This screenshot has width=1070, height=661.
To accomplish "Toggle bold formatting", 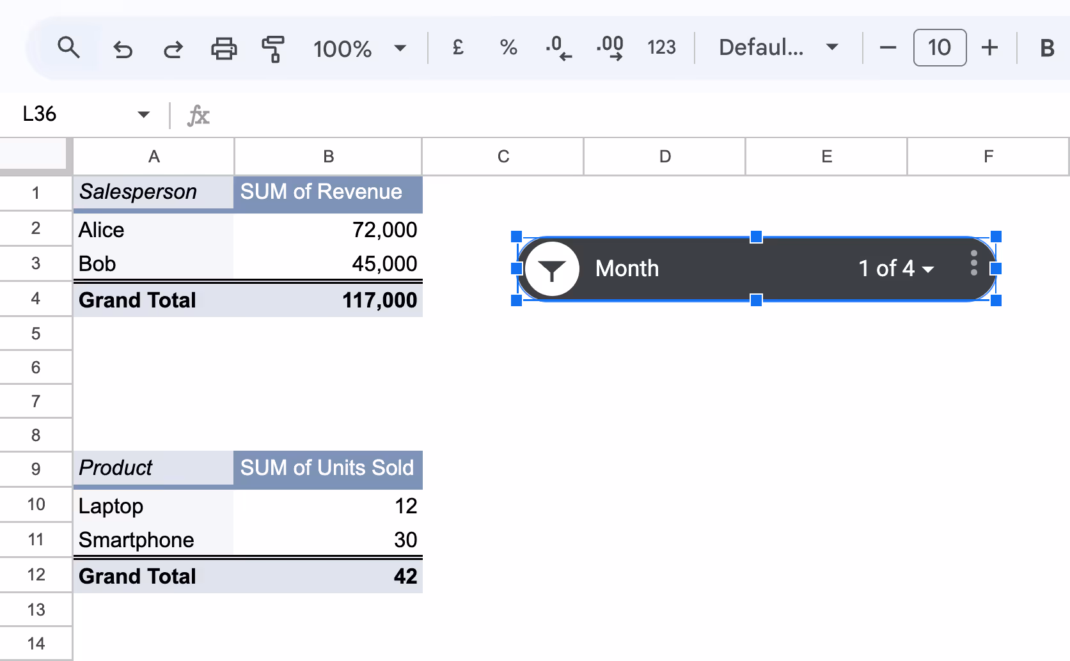I will pyautogui.click(x=1046, y=48).
